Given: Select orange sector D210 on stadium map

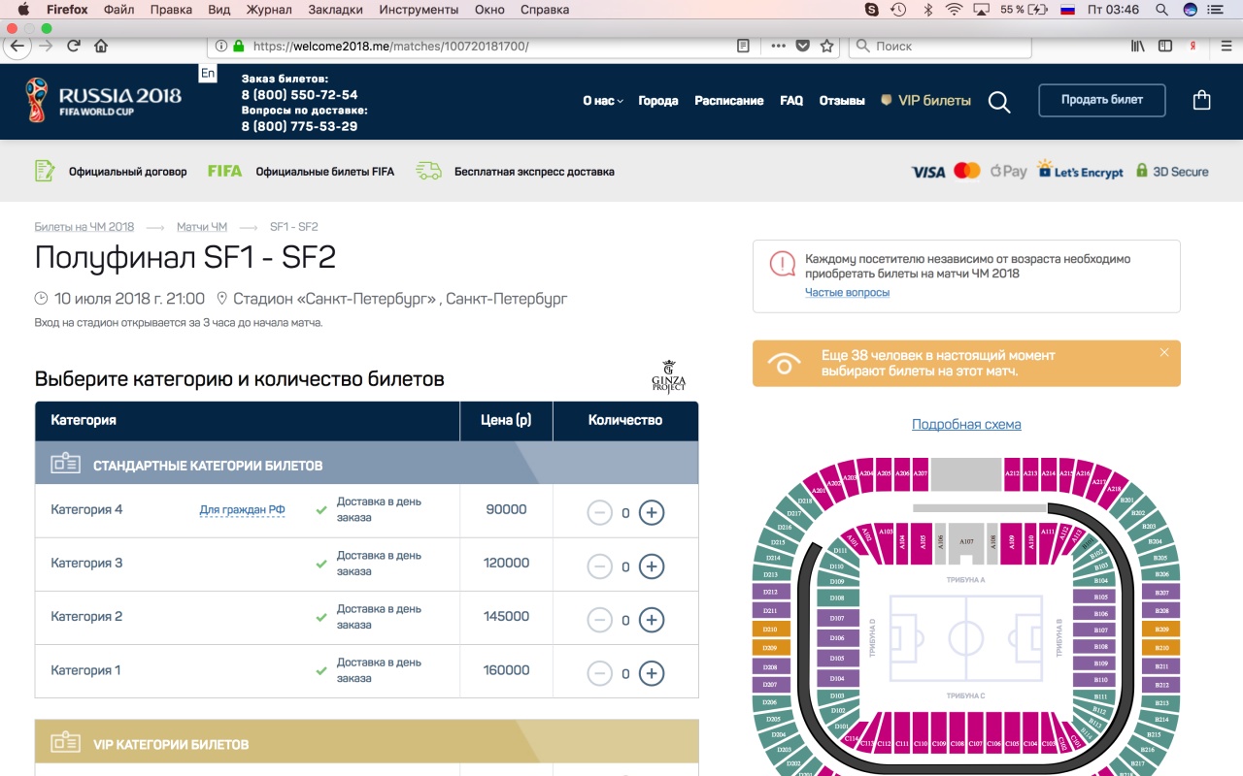Looking at the screenshot, I should pyautogui.click(x=769, y=629).
